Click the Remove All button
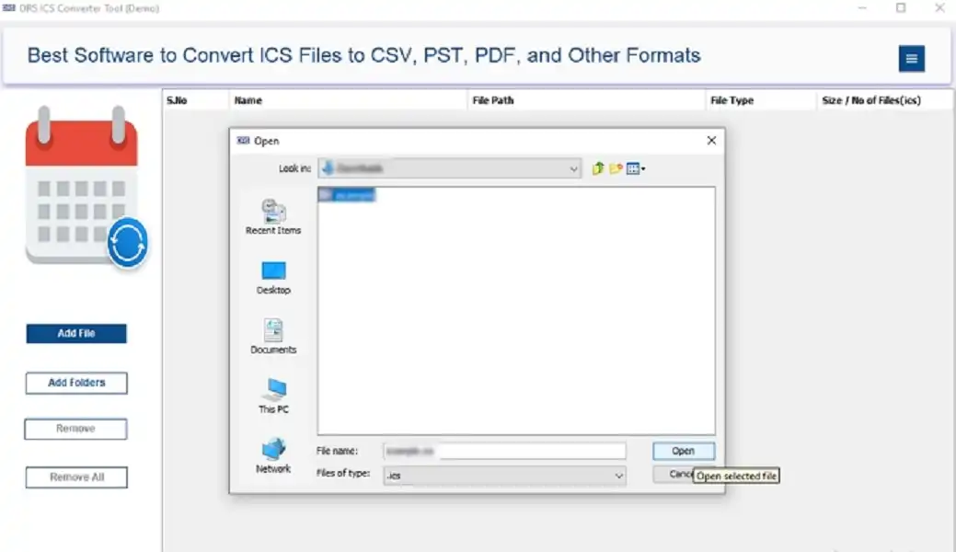 click(x=76, y=477)
